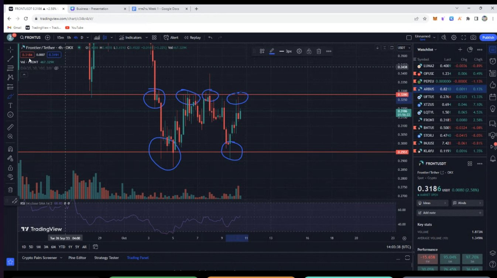Collapse the indicator legend chevron
497x278 pixels.
tap(24, 74)
